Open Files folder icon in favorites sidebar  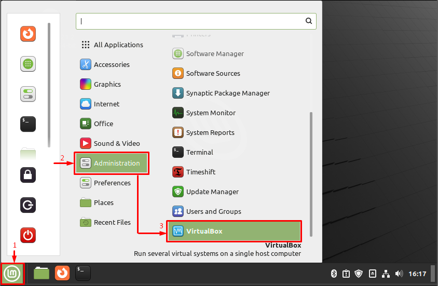tap(28, 154)
